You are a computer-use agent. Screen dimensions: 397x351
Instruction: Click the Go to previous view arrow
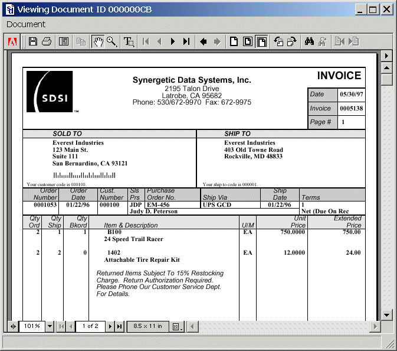[x=204, y=41]
